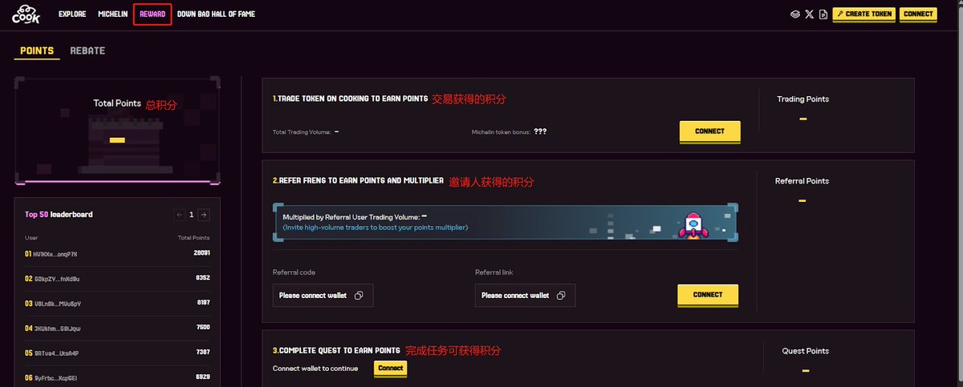963x387 pixels.
Task: Copy the referral code with copy icon
Action: click(x=359, y=296)
